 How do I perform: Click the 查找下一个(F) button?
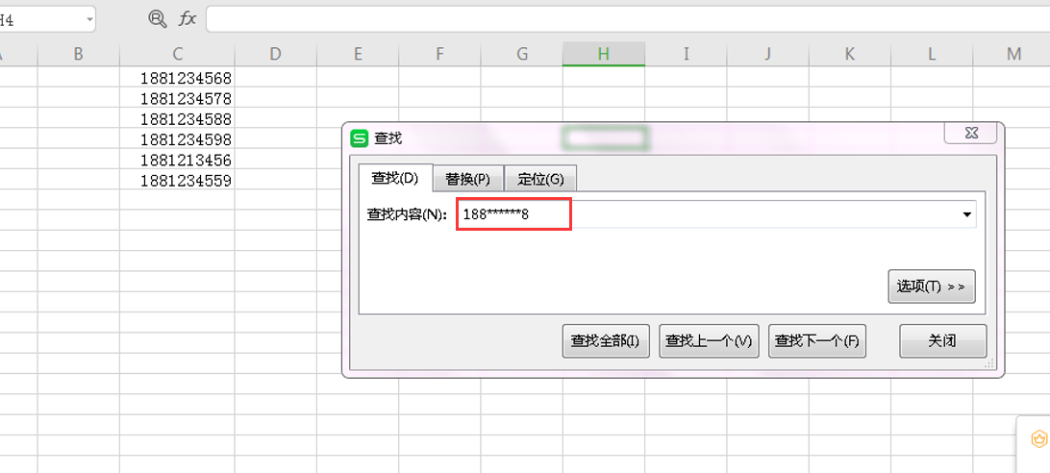coord(817,341)
